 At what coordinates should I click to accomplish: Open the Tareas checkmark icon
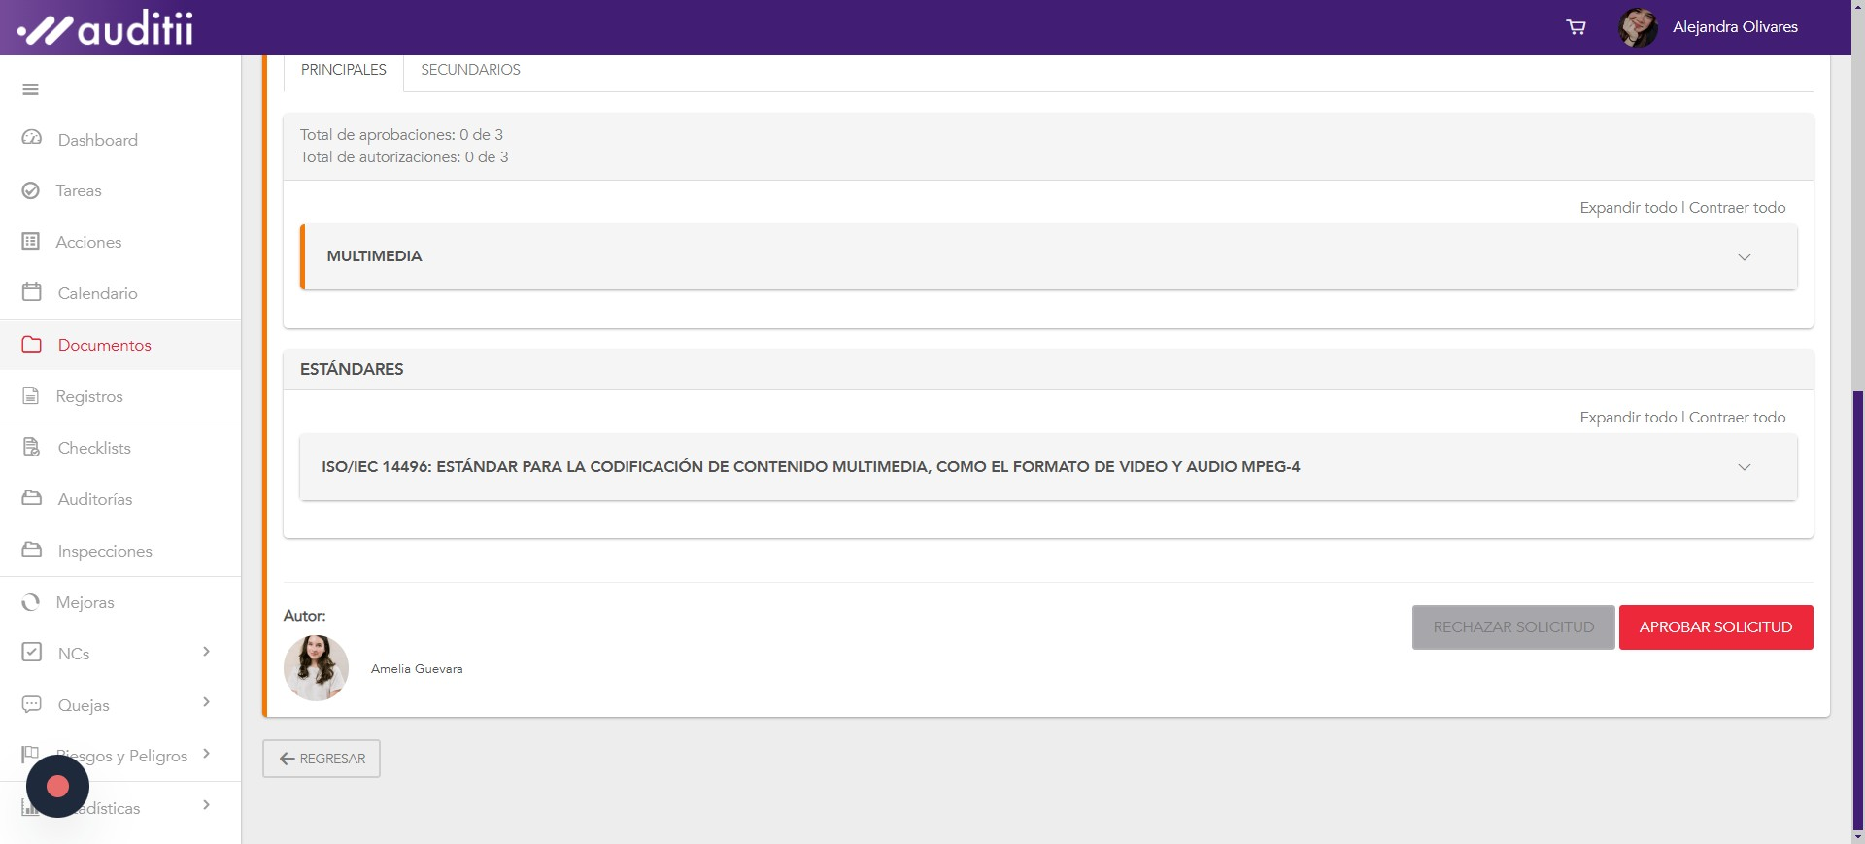pos(31,190)
